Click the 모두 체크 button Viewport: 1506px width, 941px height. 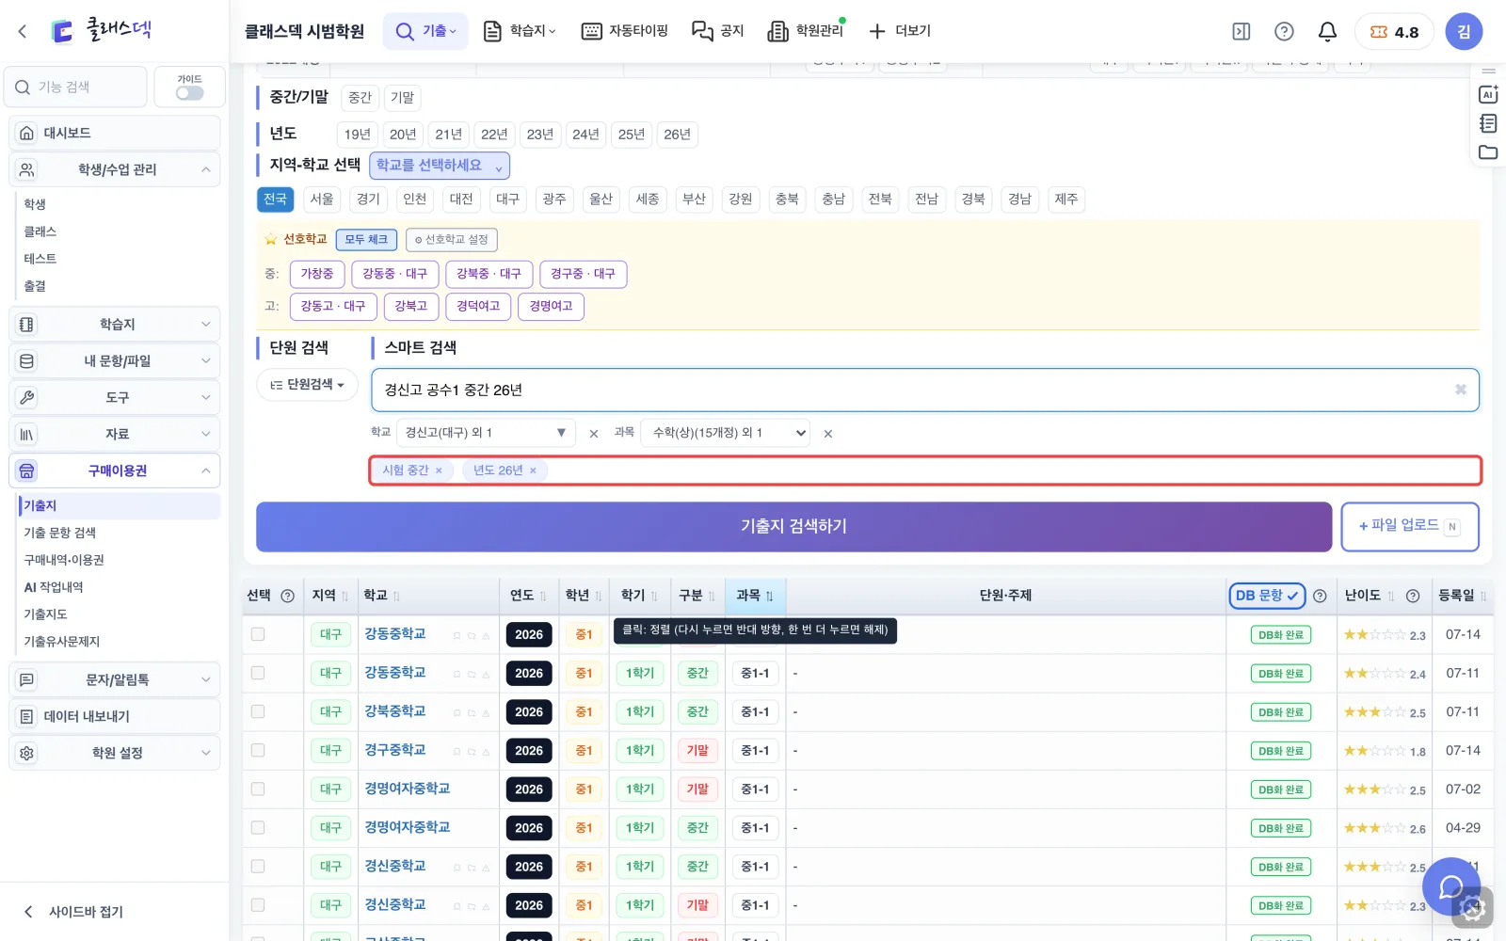click(366, 240)
